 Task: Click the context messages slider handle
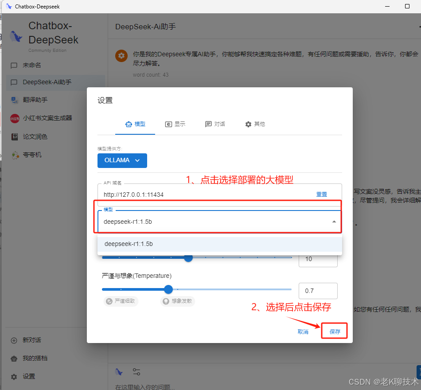(x=188, y=257)
